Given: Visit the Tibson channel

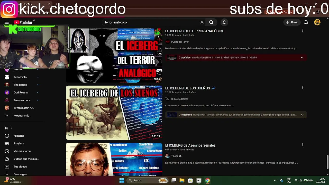Looking at the screenshot, I should (x=175, y=156).
